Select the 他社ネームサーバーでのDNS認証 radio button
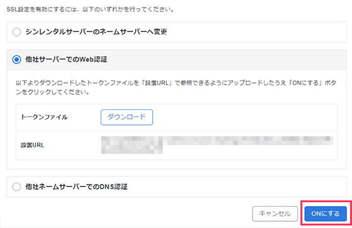 (x=16, y=187)
